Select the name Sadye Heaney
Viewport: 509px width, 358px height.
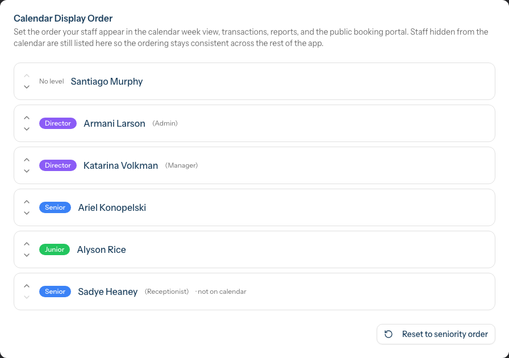pos(108,292)
